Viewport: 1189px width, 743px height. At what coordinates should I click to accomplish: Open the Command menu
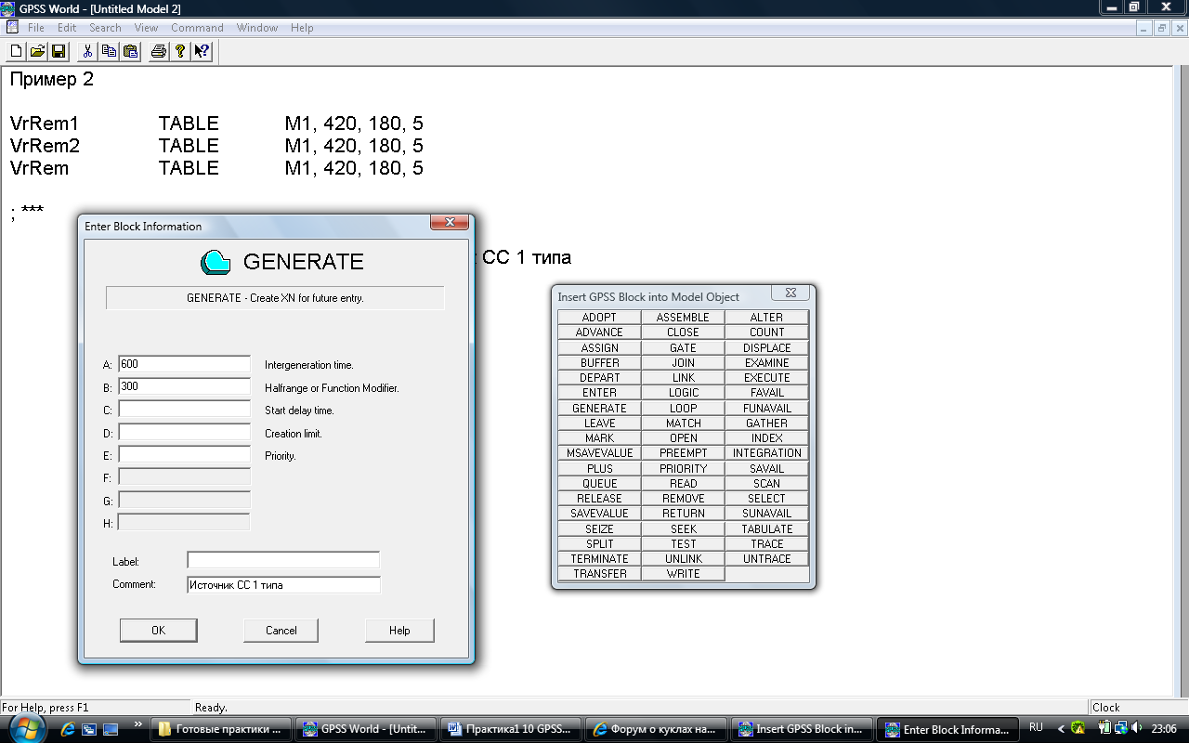197,28
